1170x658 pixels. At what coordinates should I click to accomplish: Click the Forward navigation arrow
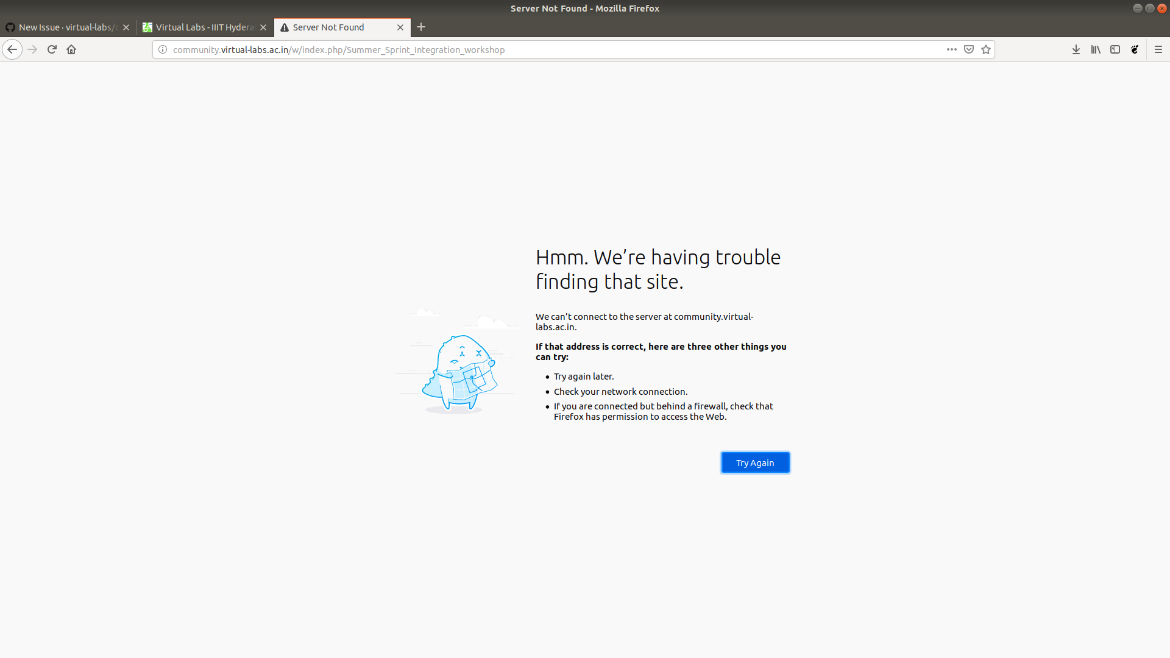click(x=32, y=49)
